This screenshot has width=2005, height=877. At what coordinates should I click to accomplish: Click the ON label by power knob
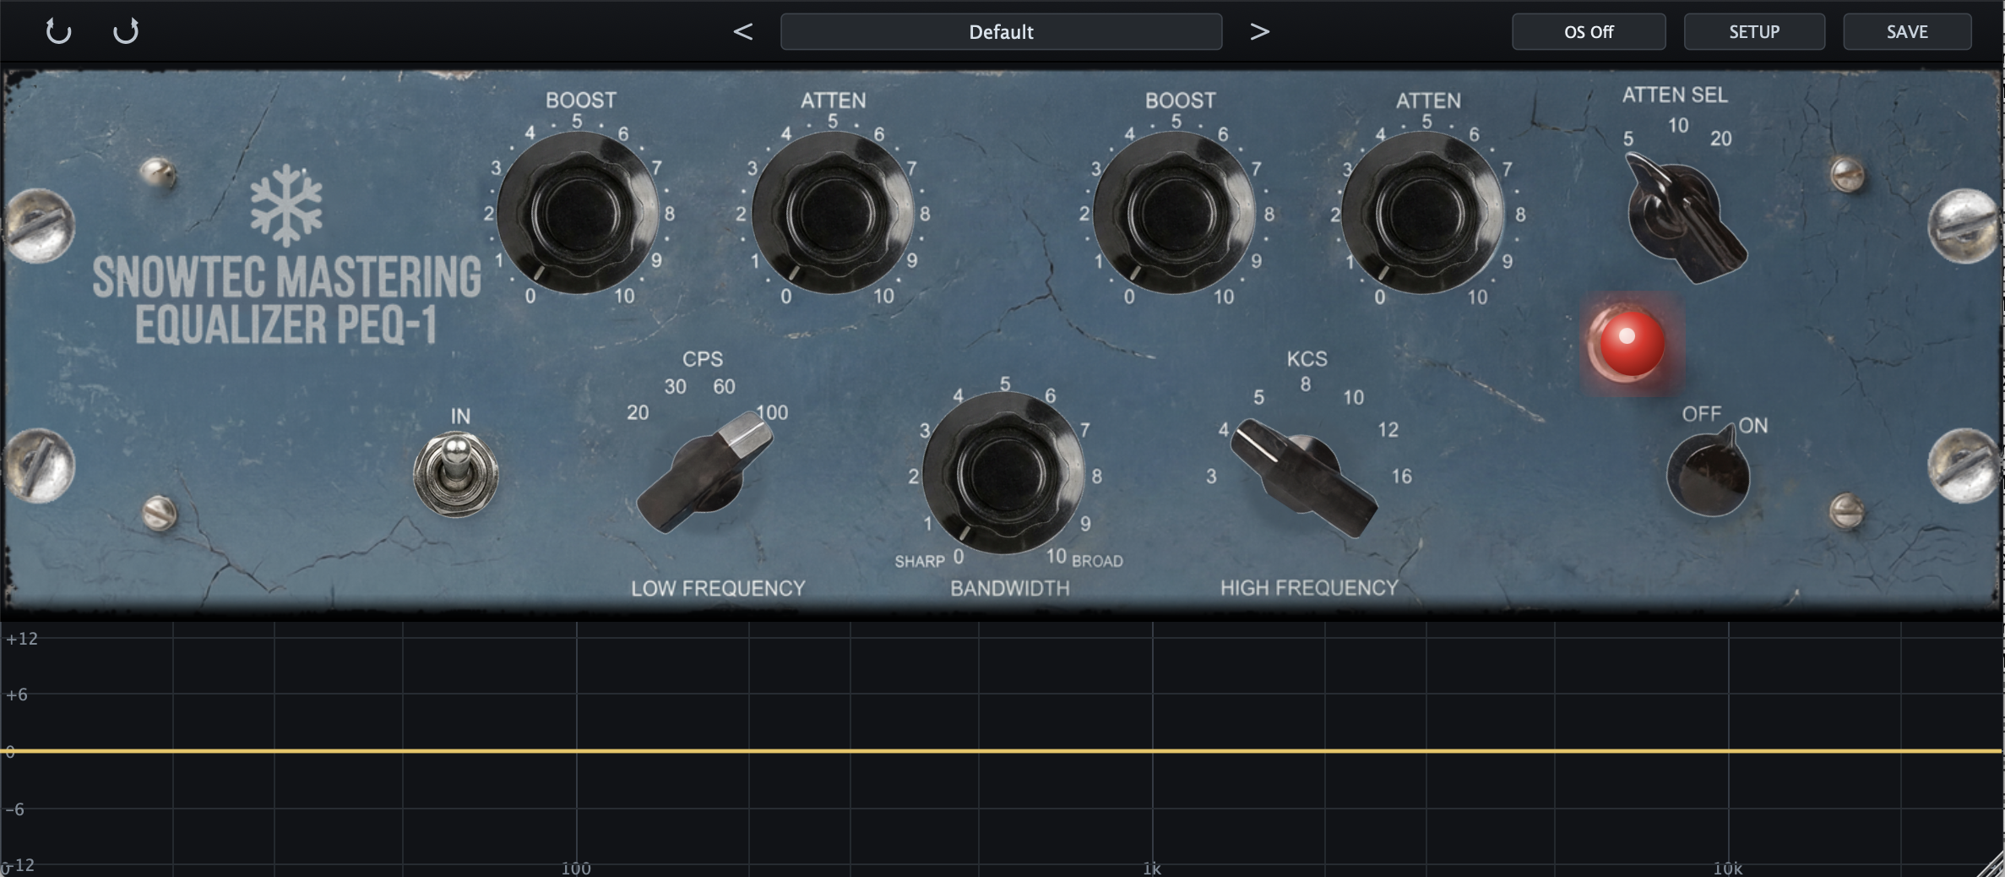point(1753,426)
